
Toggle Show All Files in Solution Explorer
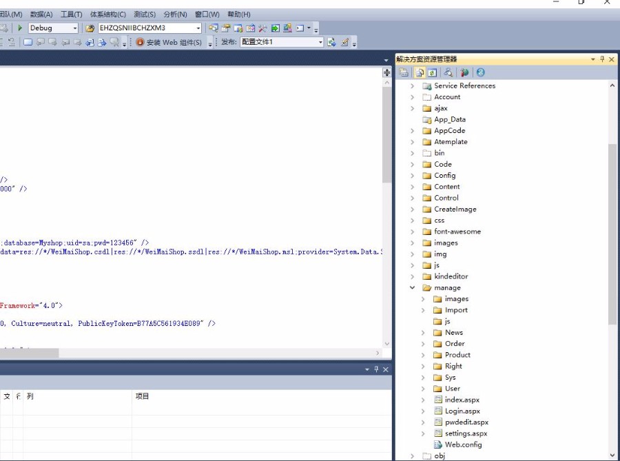pyautogui.click(x=420, y=72)
